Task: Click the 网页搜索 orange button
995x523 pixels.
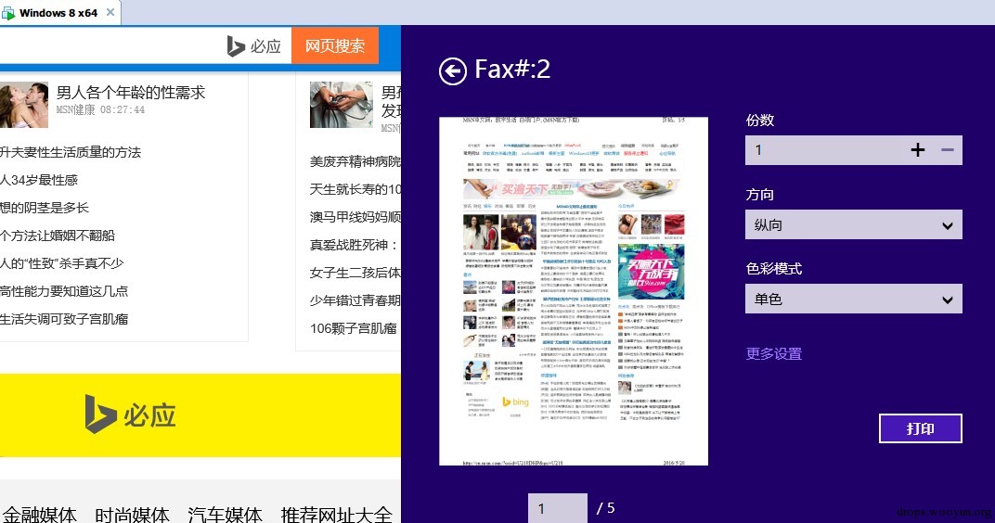Action: [x=335, y=45]
